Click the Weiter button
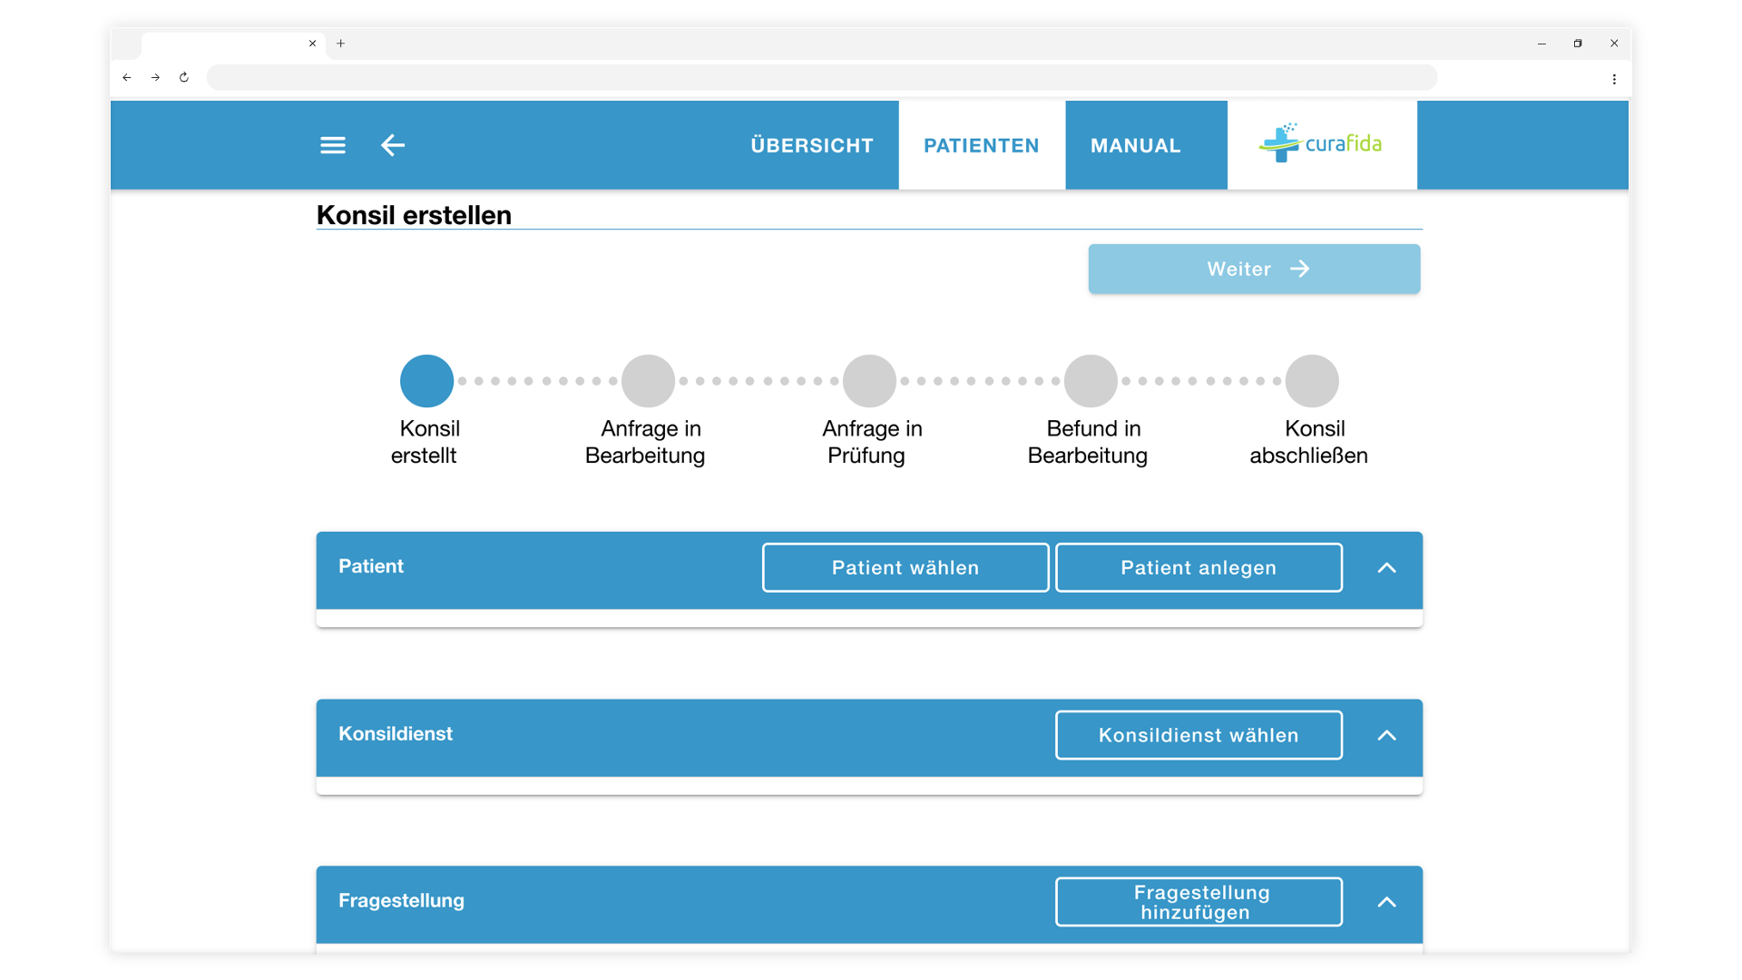1742x980 pixels. pos(1254,269)
